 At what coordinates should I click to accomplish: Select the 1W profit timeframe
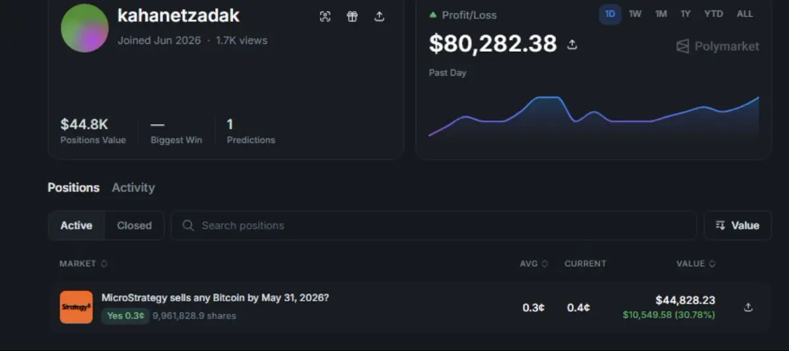[635, 14]
